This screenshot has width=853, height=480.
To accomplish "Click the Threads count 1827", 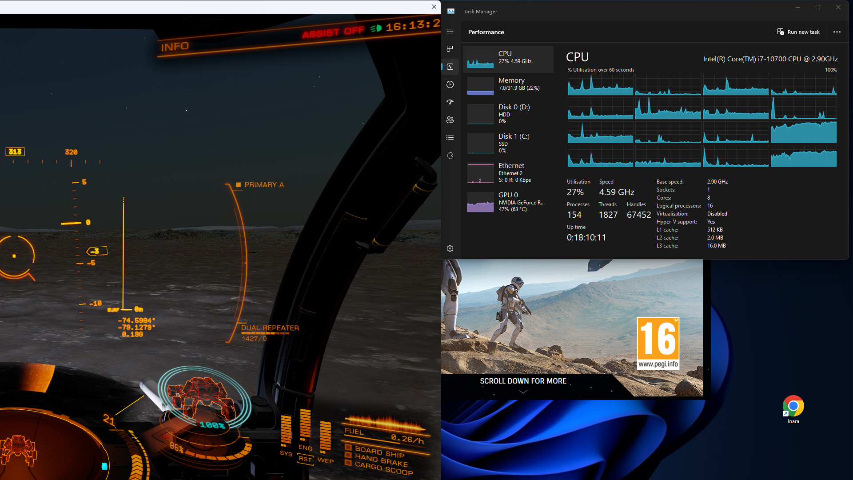I will click(x=608, y=215).
